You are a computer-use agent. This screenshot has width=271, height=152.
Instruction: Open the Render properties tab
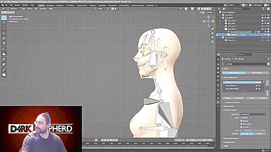point(218,64)
